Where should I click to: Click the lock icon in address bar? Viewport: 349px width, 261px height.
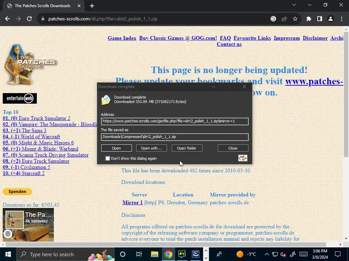[43, 19]
